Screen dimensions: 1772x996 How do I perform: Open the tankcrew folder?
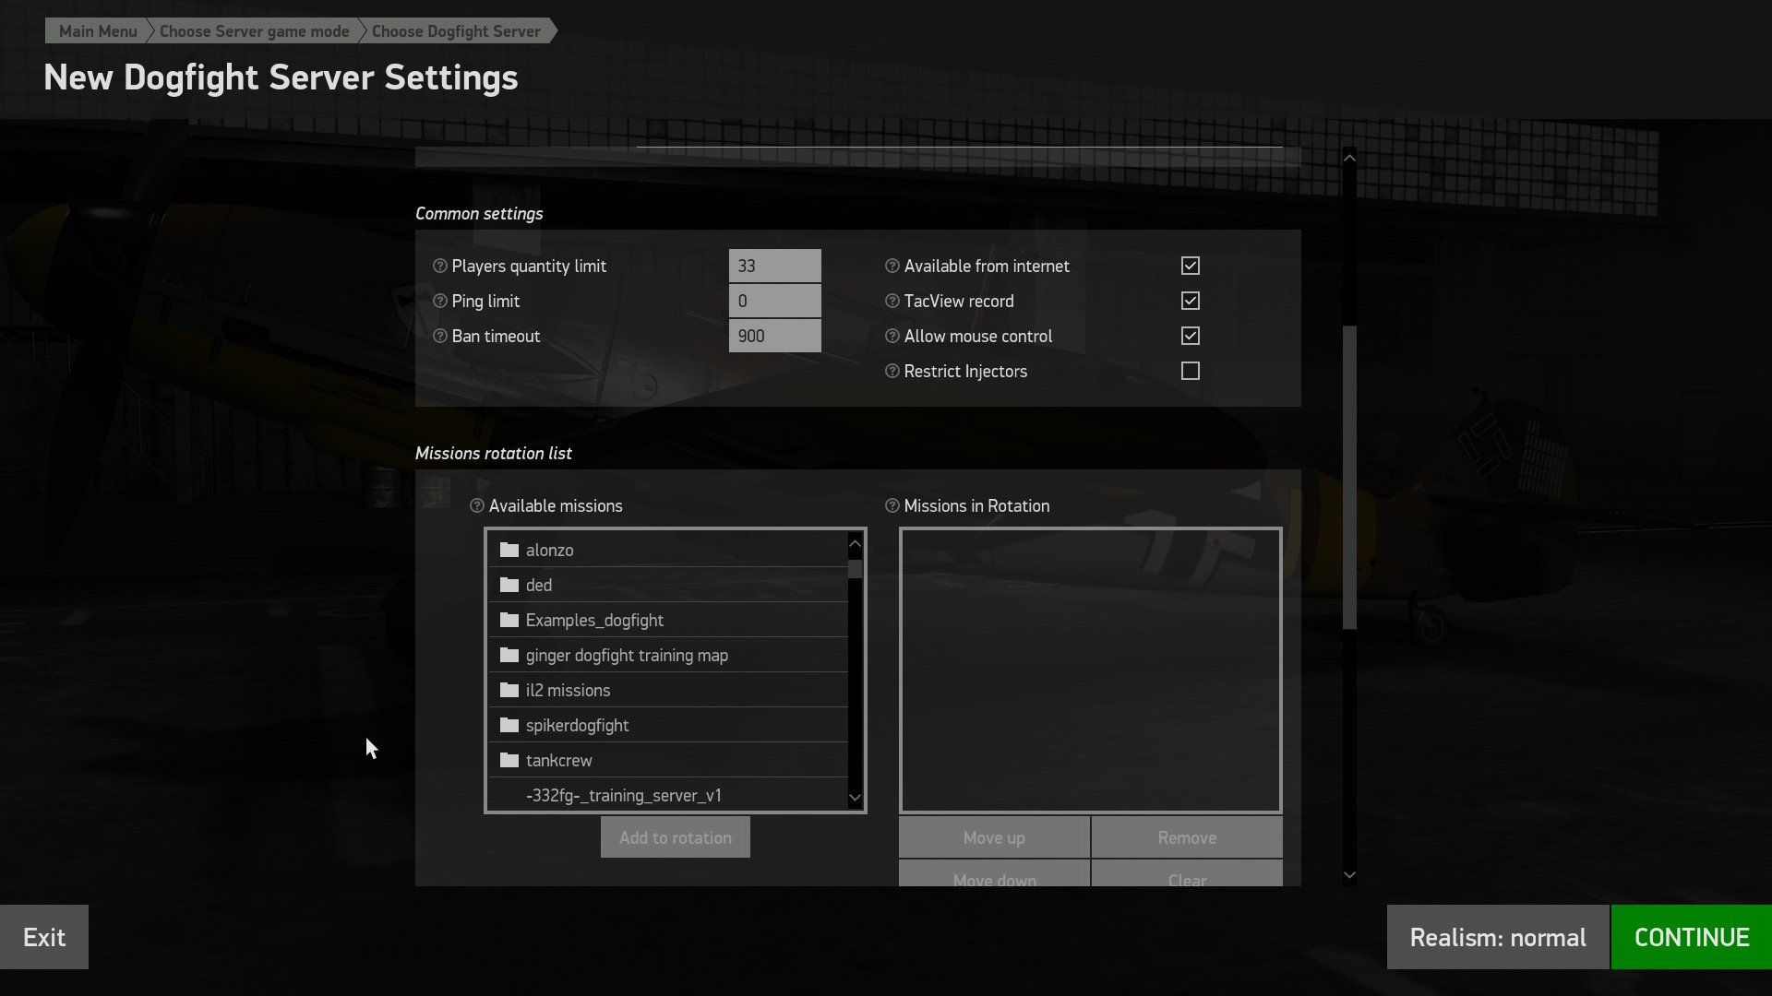tap(667, 760)
